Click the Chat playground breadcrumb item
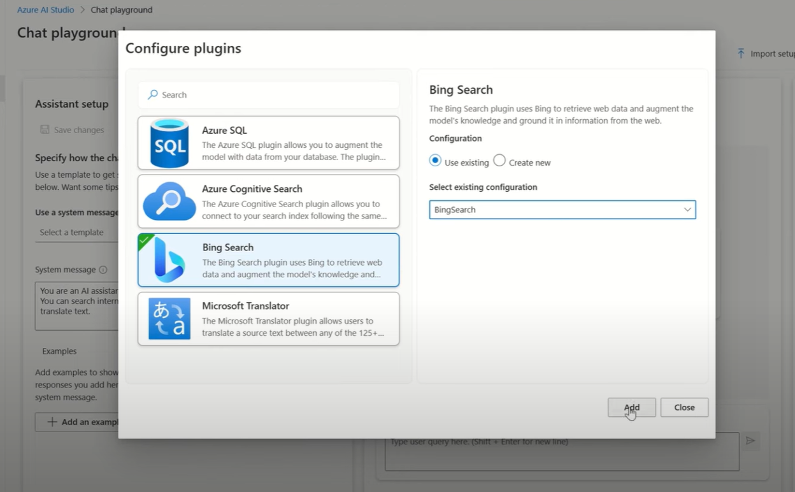 121,10
